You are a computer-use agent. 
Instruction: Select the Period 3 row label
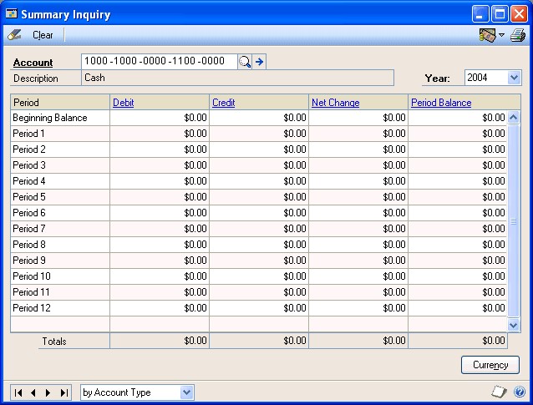(29, 165)
